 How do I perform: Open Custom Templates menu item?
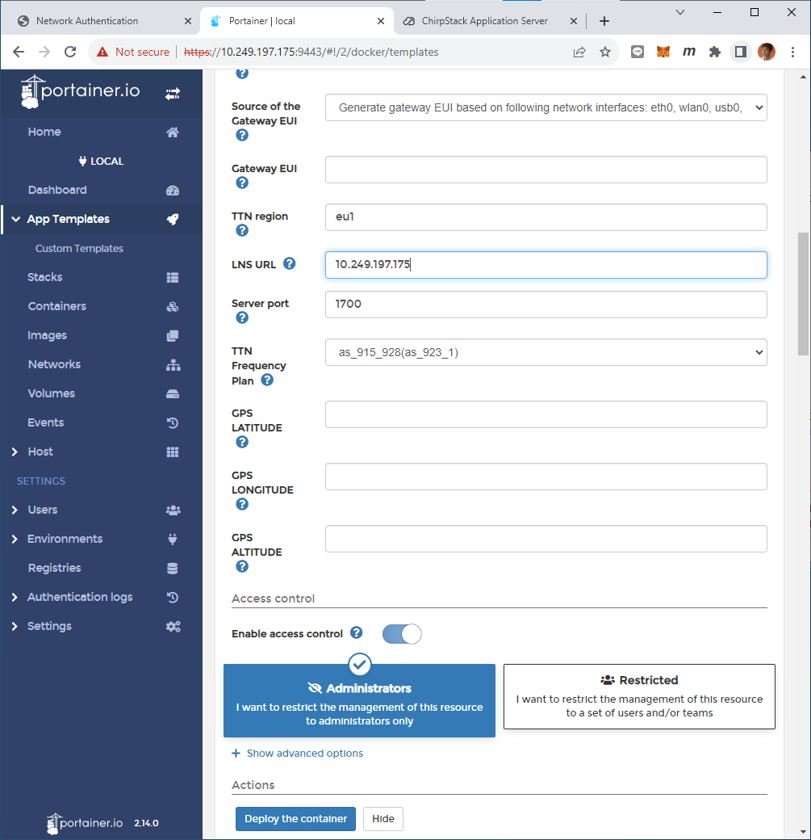[79, 249]
